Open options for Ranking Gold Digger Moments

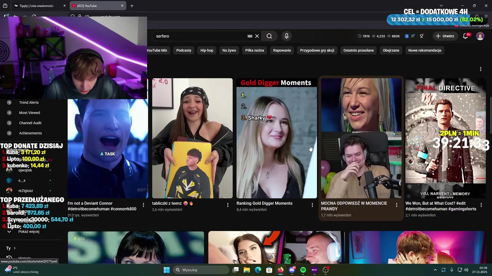(x=312, y=205)
